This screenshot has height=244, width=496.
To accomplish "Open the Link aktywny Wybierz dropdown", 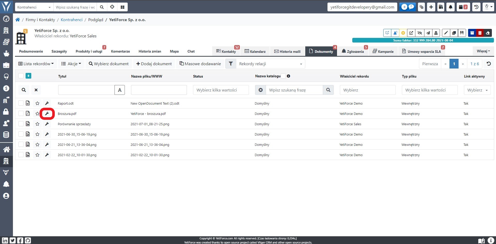I will 477,90.
